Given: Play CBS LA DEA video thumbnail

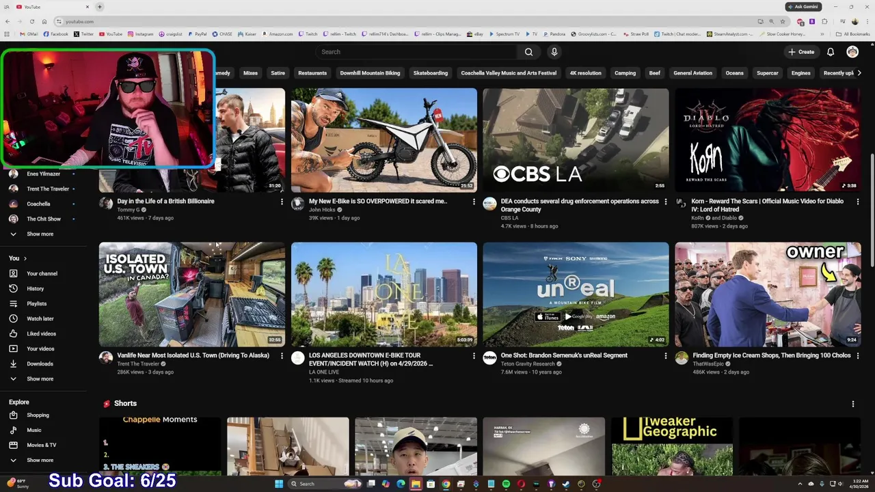Looking at the screenshot, I should click(576, 140).
